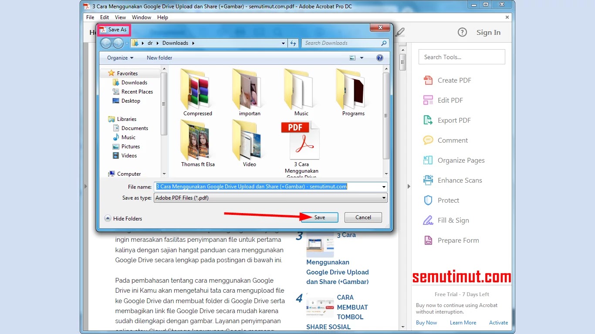Select Downloads under Favorites
This screenshot has width=595, height=334.
point(130,83)
